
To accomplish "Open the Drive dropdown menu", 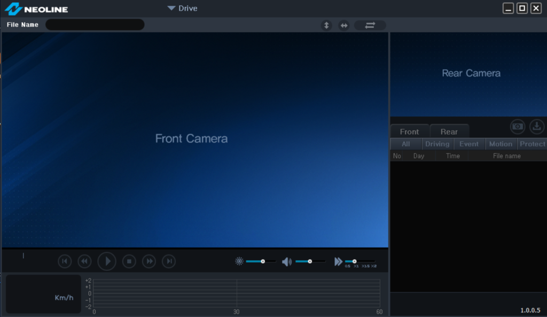I will click(182, 8).
